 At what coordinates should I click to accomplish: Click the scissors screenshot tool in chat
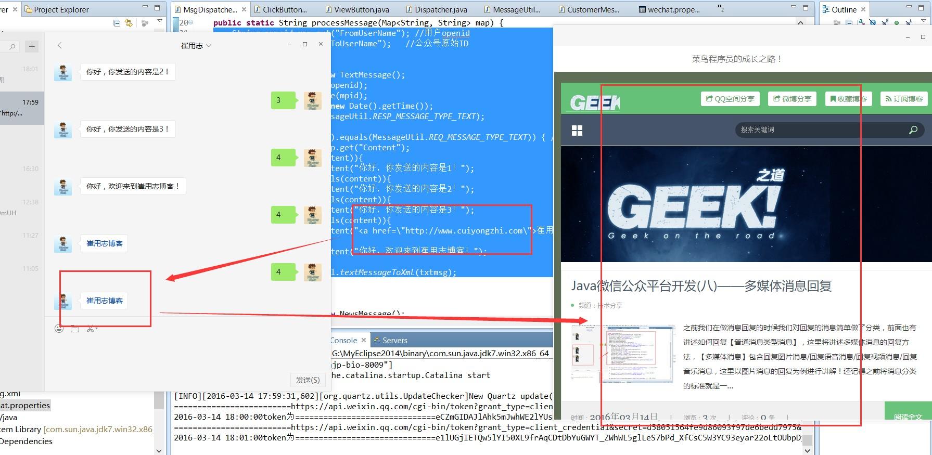tap(91, 329)
